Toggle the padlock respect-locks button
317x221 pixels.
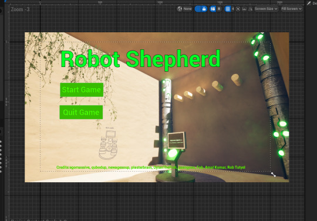[204, 9]
